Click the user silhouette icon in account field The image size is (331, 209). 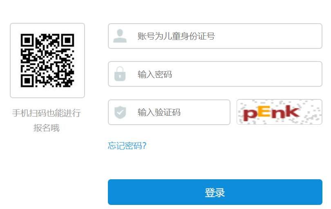[120, 36]
